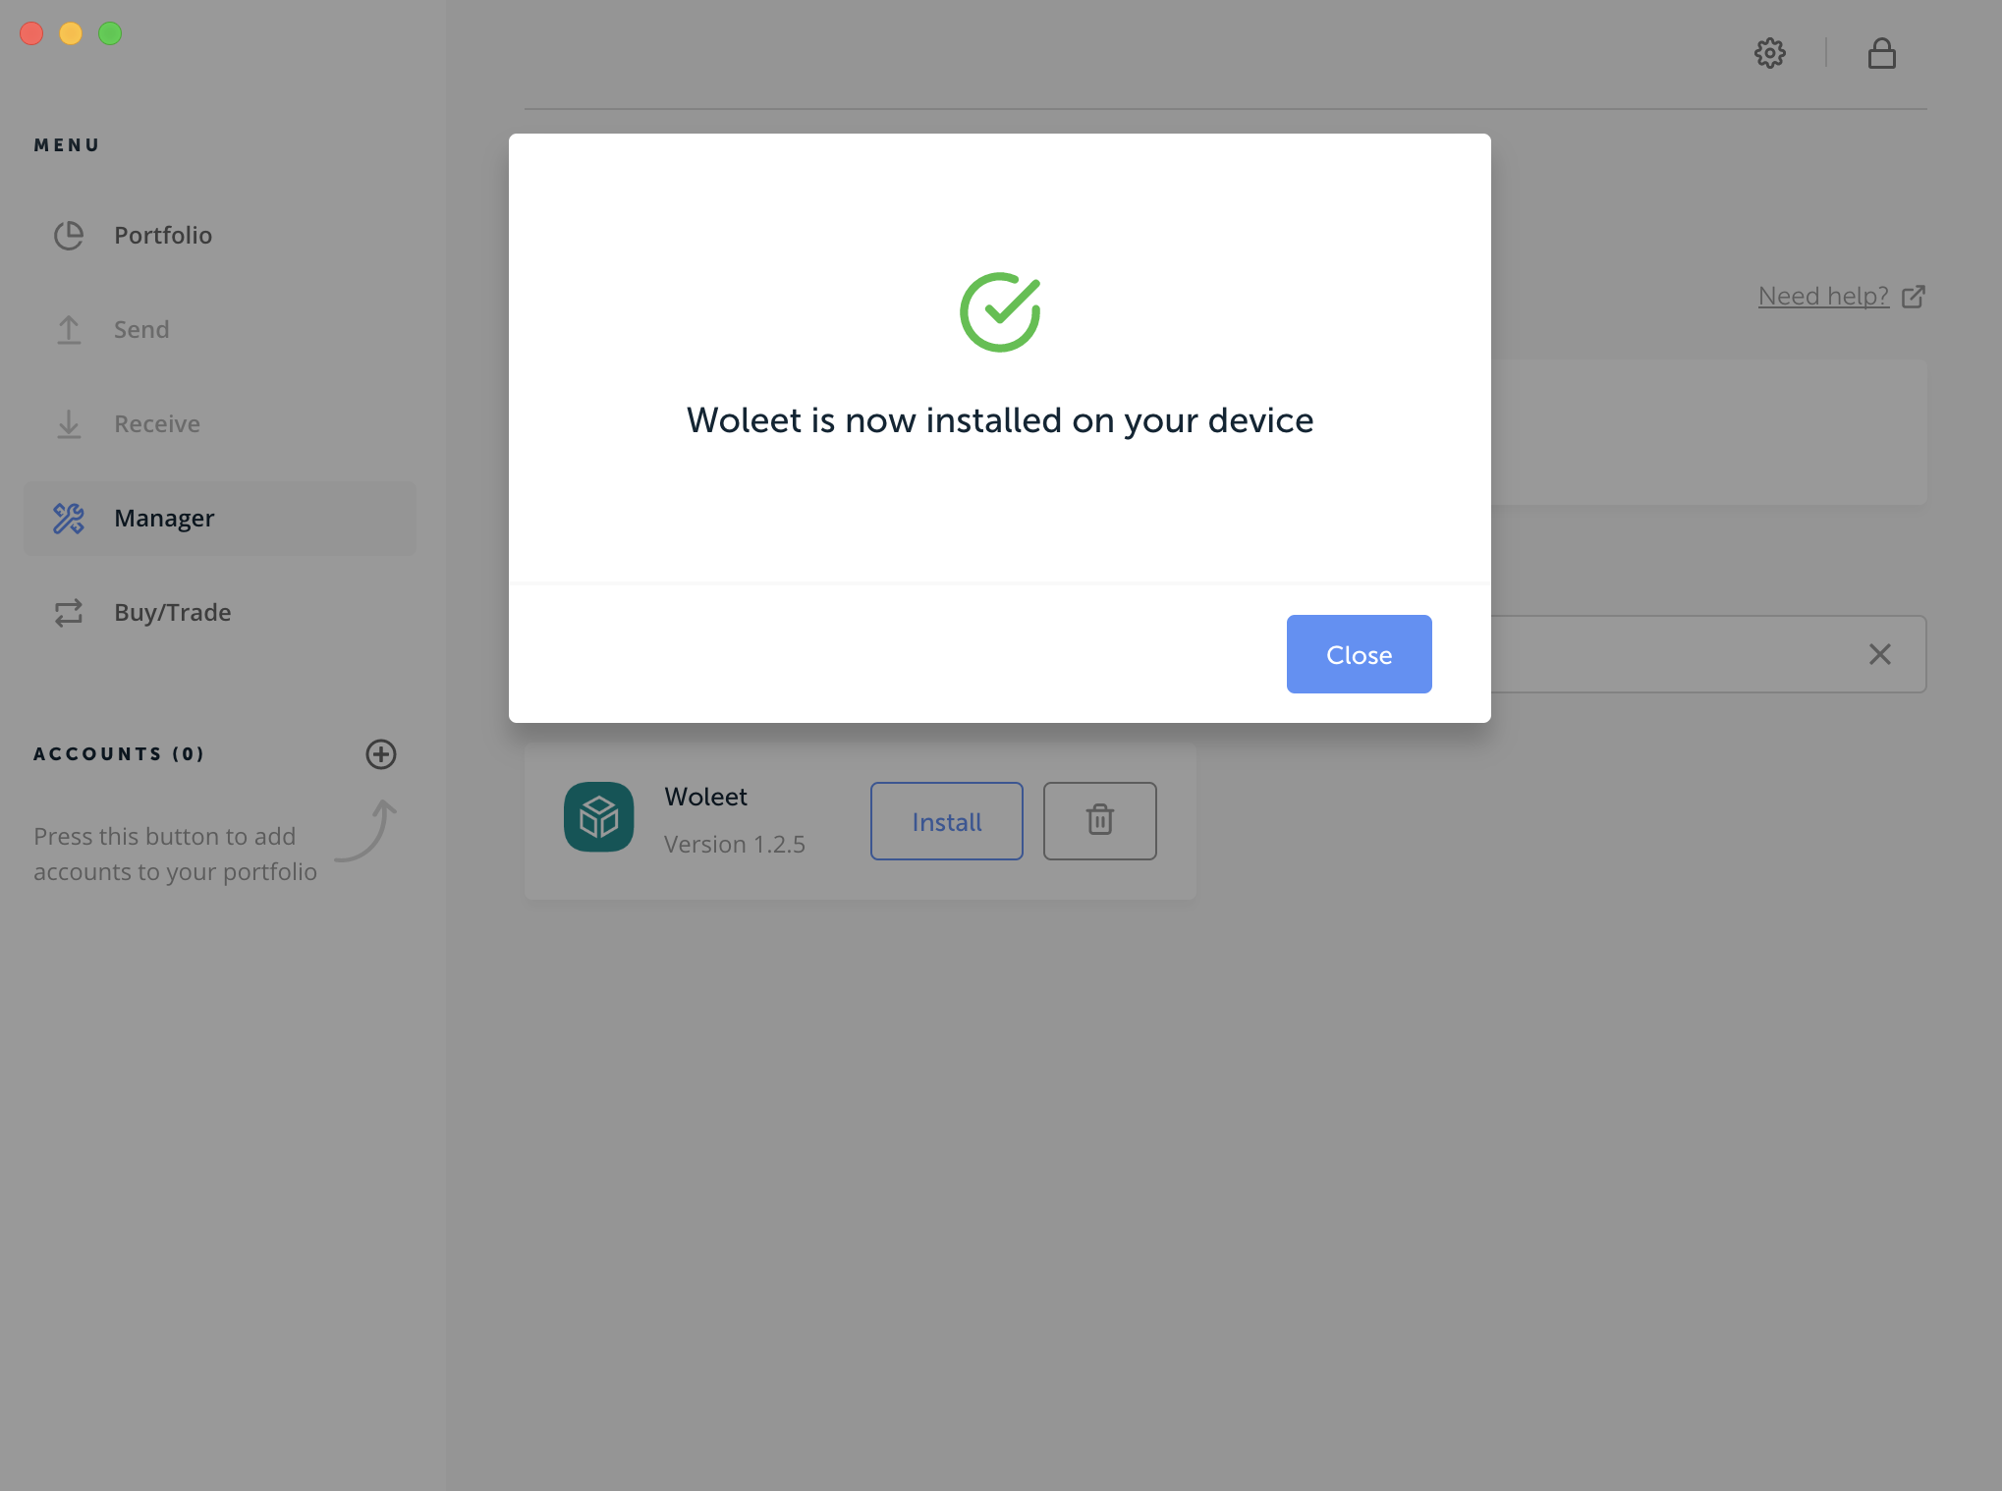Click the Manager tools icon
Viewport: 2002px width, 1491px height.
click(x=69, y=519)
